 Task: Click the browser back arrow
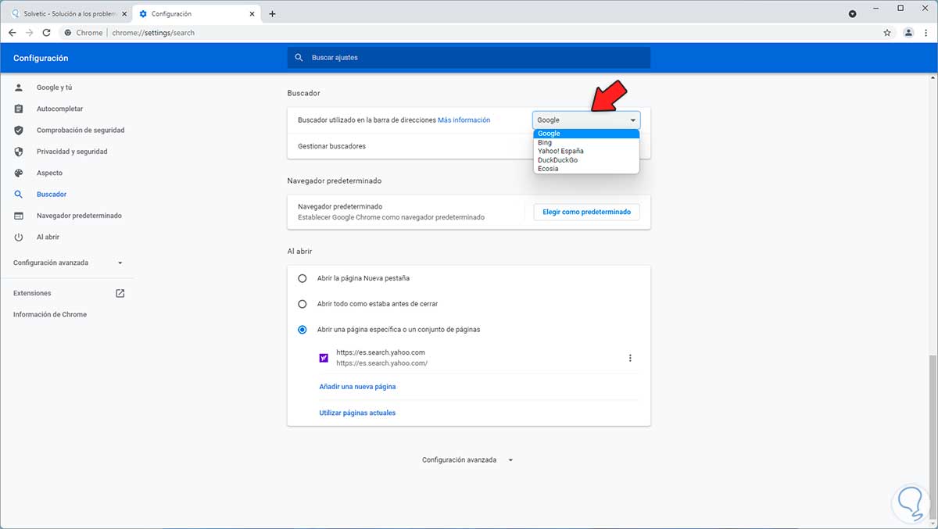click(x=12, y=33)
